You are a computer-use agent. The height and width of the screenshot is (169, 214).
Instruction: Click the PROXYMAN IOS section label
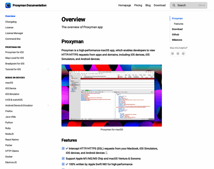tap(13, 47)
